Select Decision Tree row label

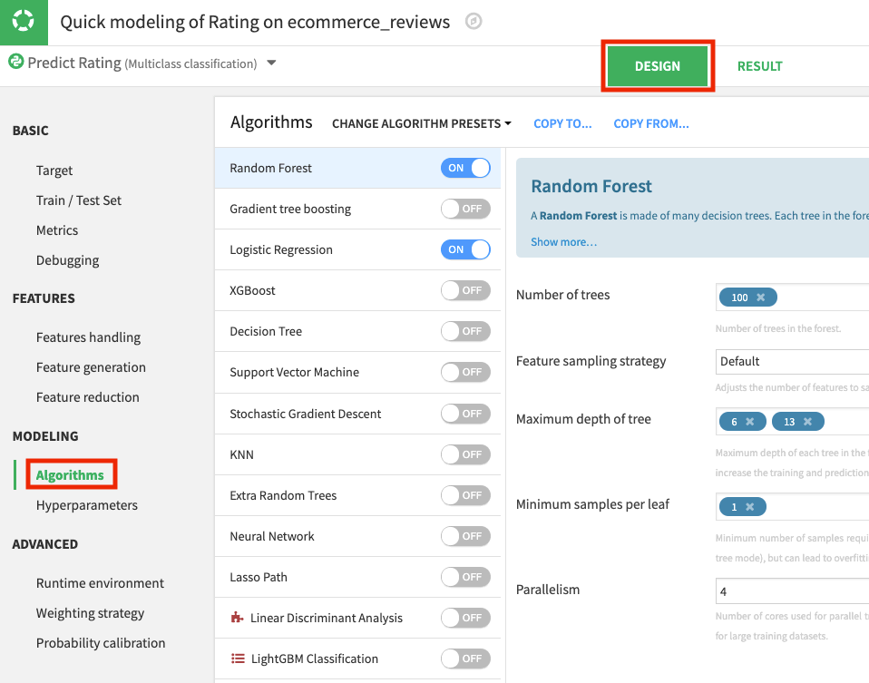266,331
